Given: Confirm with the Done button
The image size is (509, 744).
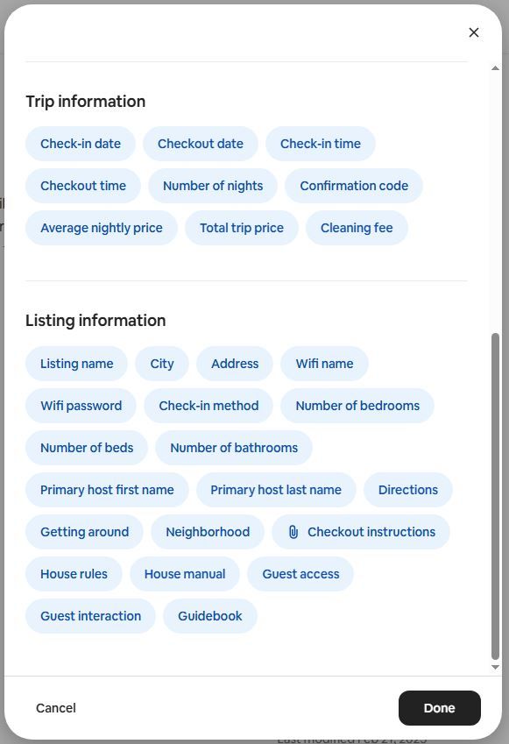Looking at the screenshot, I should [x=439, y=708].
